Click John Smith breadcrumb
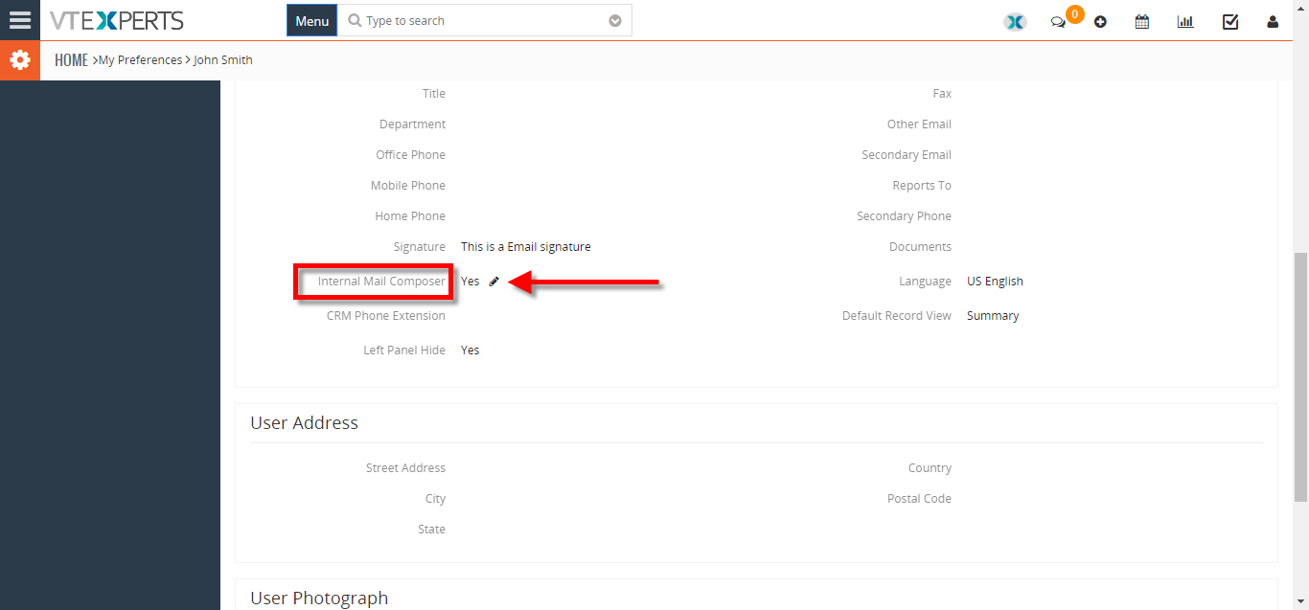Screen dimensions: 1309x610 pyautogui.click(x=223, y=59)
